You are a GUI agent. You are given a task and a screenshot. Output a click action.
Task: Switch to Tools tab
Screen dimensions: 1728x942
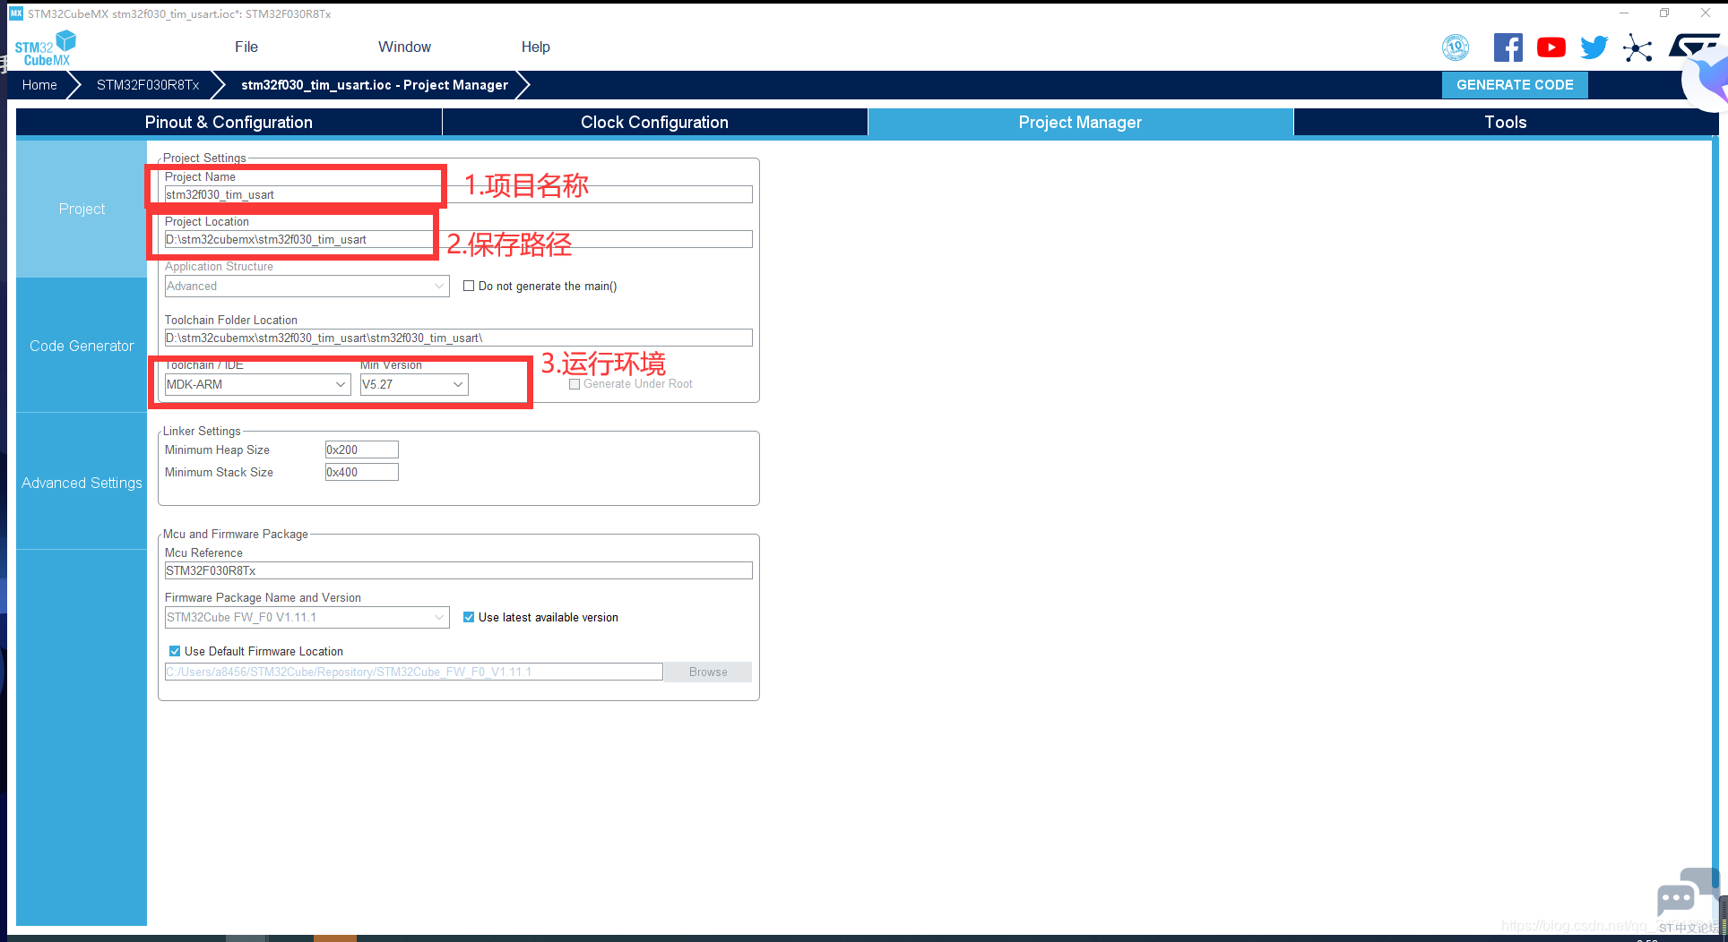tap(1505, 123)
